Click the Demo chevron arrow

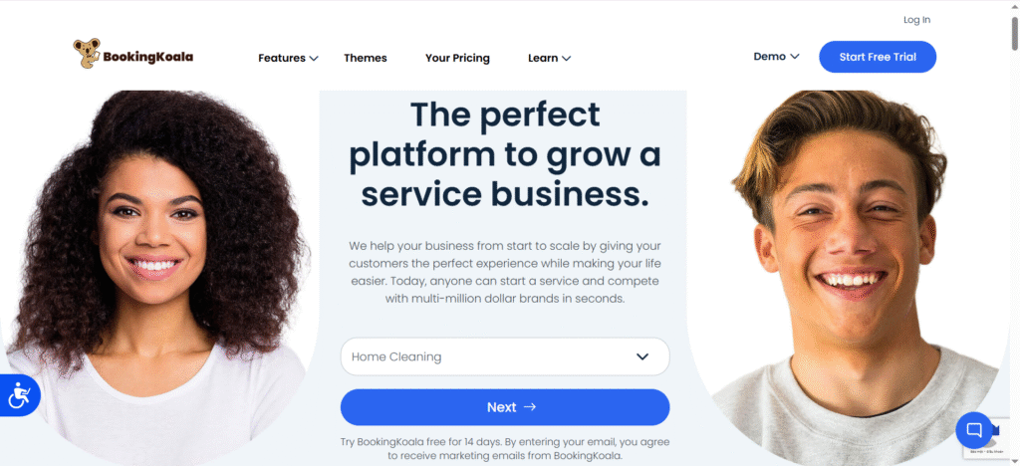[794, 57]
